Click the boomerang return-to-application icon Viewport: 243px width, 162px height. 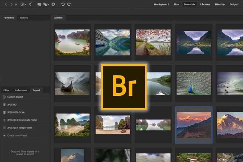click(x=31, y=4)
